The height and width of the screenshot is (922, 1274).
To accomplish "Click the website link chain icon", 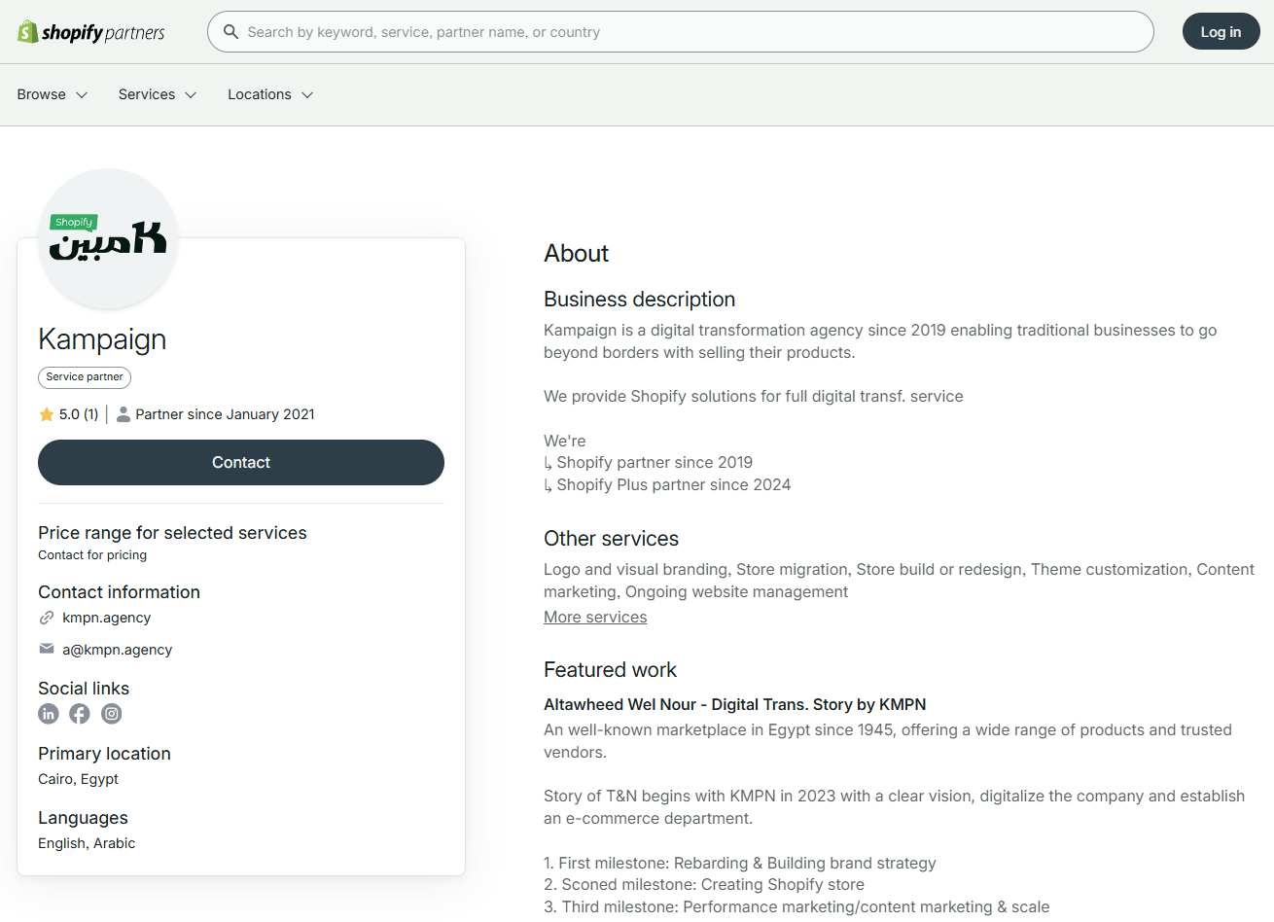I will tap(47, 618).
